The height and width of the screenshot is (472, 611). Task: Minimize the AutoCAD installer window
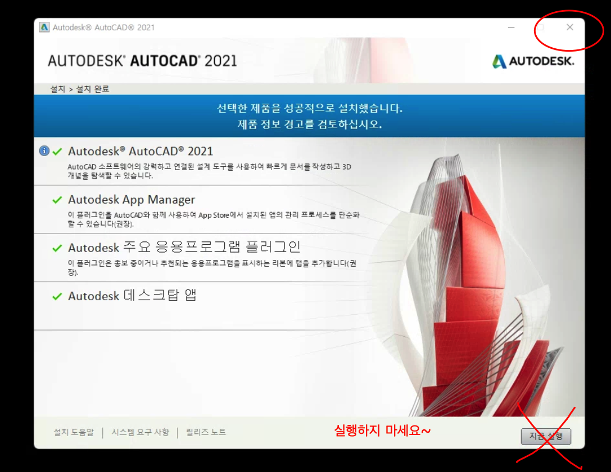click(512, 28)
